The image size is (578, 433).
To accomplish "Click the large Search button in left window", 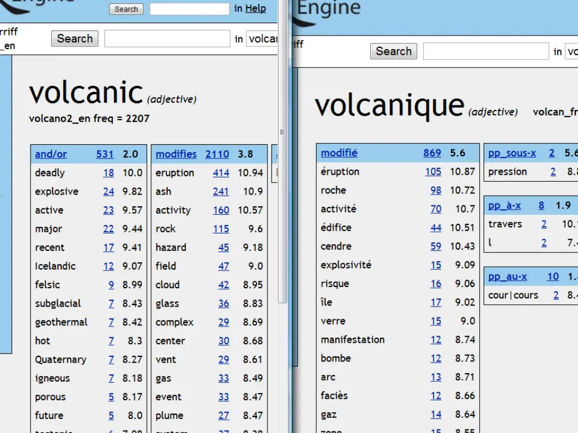I will coord(75,39).
